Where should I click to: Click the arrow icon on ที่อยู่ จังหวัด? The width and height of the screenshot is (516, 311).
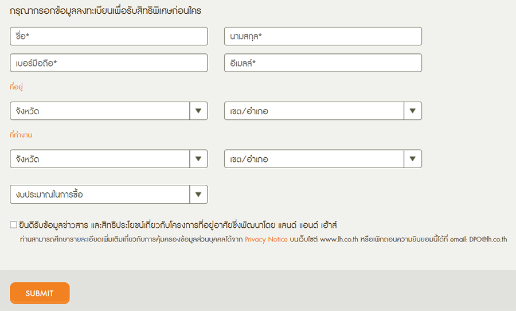point(198,111)
